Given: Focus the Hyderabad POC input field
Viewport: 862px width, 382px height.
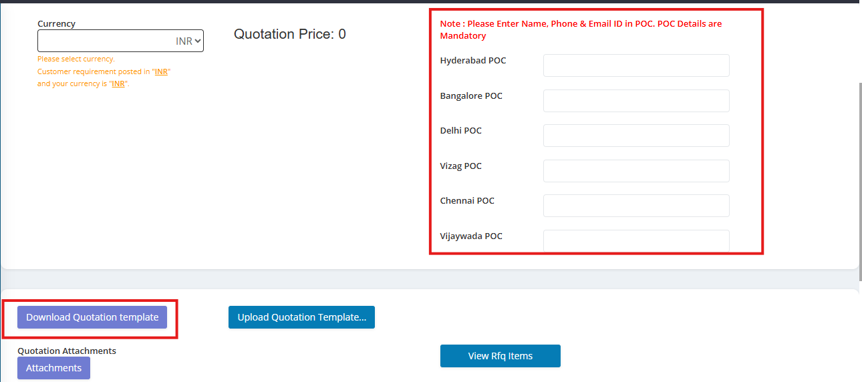Looking at the screenshot, I should click(635, 65).
